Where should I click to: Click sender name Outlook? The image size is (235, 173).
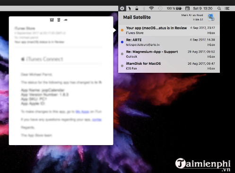coord(131,56)
